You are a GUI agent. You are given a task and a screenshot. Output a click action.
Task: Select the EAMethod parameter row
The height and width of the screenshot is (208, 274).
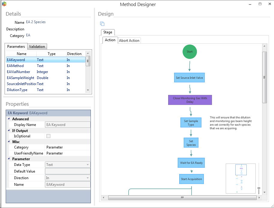(x=15, y=66)
